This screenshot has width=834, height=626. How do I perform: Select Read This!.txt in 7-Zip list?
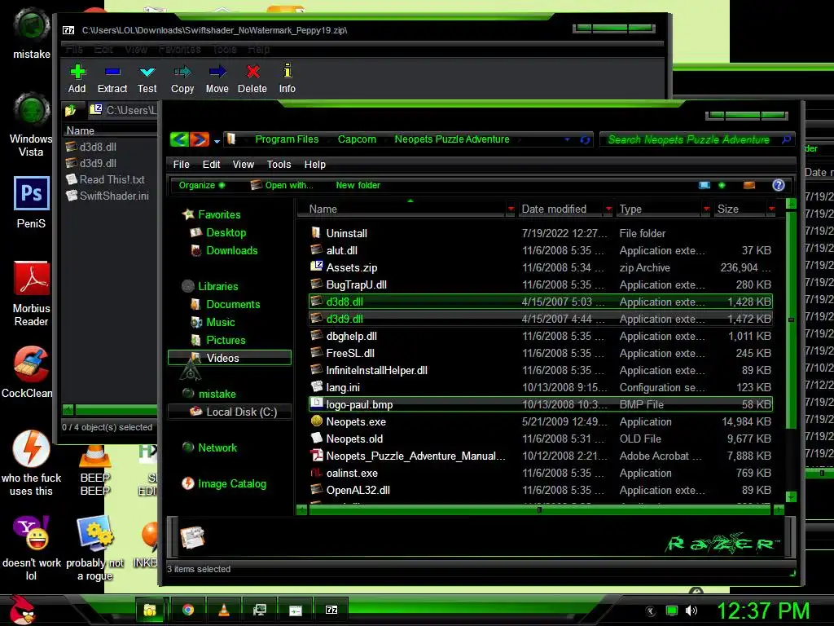[x=106, y=180]
